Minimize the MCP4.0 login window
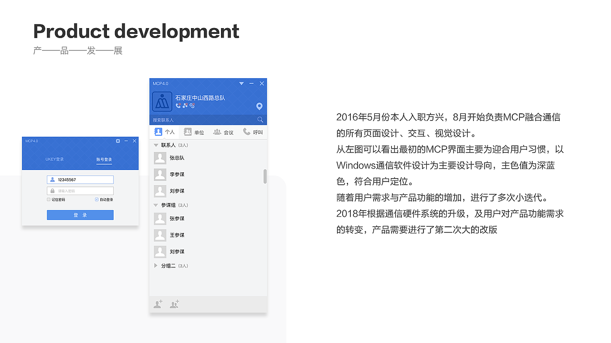This screenshot has height=343, width=611. pyautogui.click(x=126, y=141)
